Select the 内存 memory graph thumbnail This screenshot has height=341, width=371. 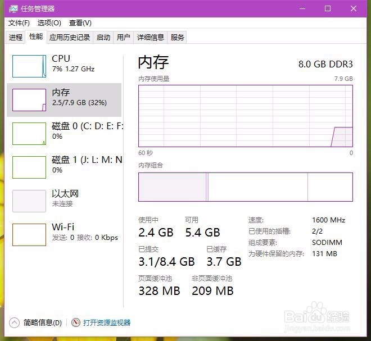click(29, 100)
